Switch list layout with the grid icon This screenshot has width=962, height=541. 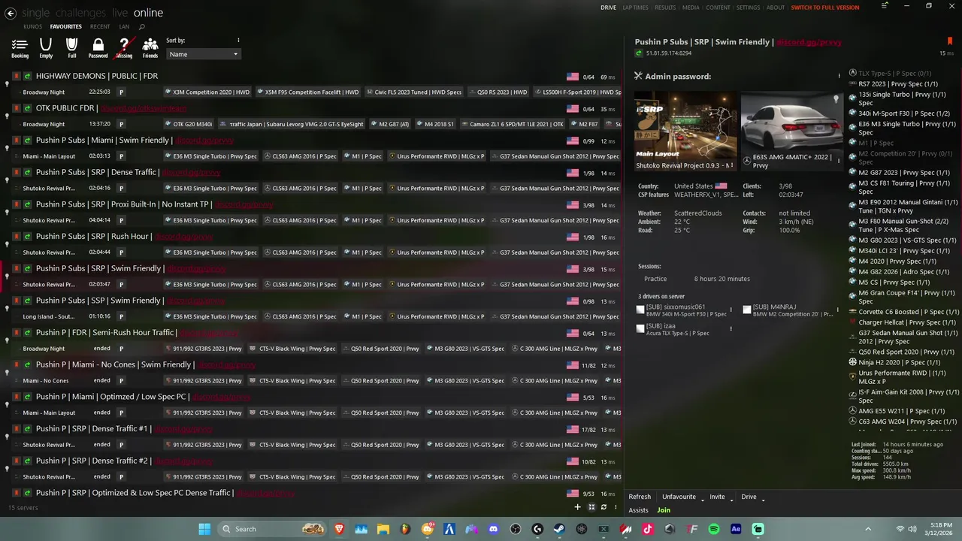coord(591,507)
